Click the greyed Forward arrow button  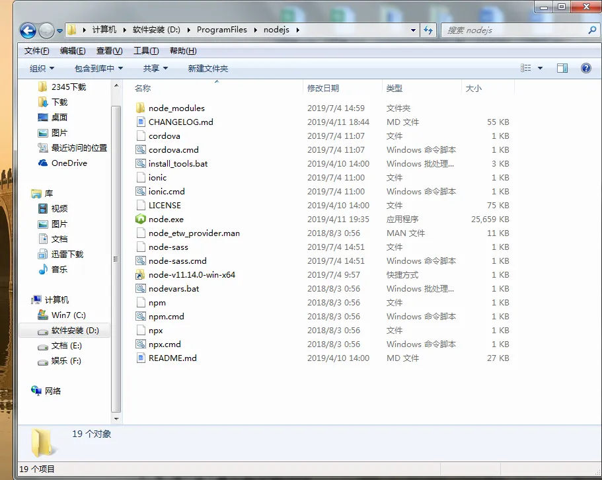click(x=46, y=30)
